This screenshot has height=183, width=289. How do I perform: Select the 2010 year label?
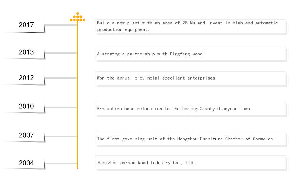click(x=26, y=106)
